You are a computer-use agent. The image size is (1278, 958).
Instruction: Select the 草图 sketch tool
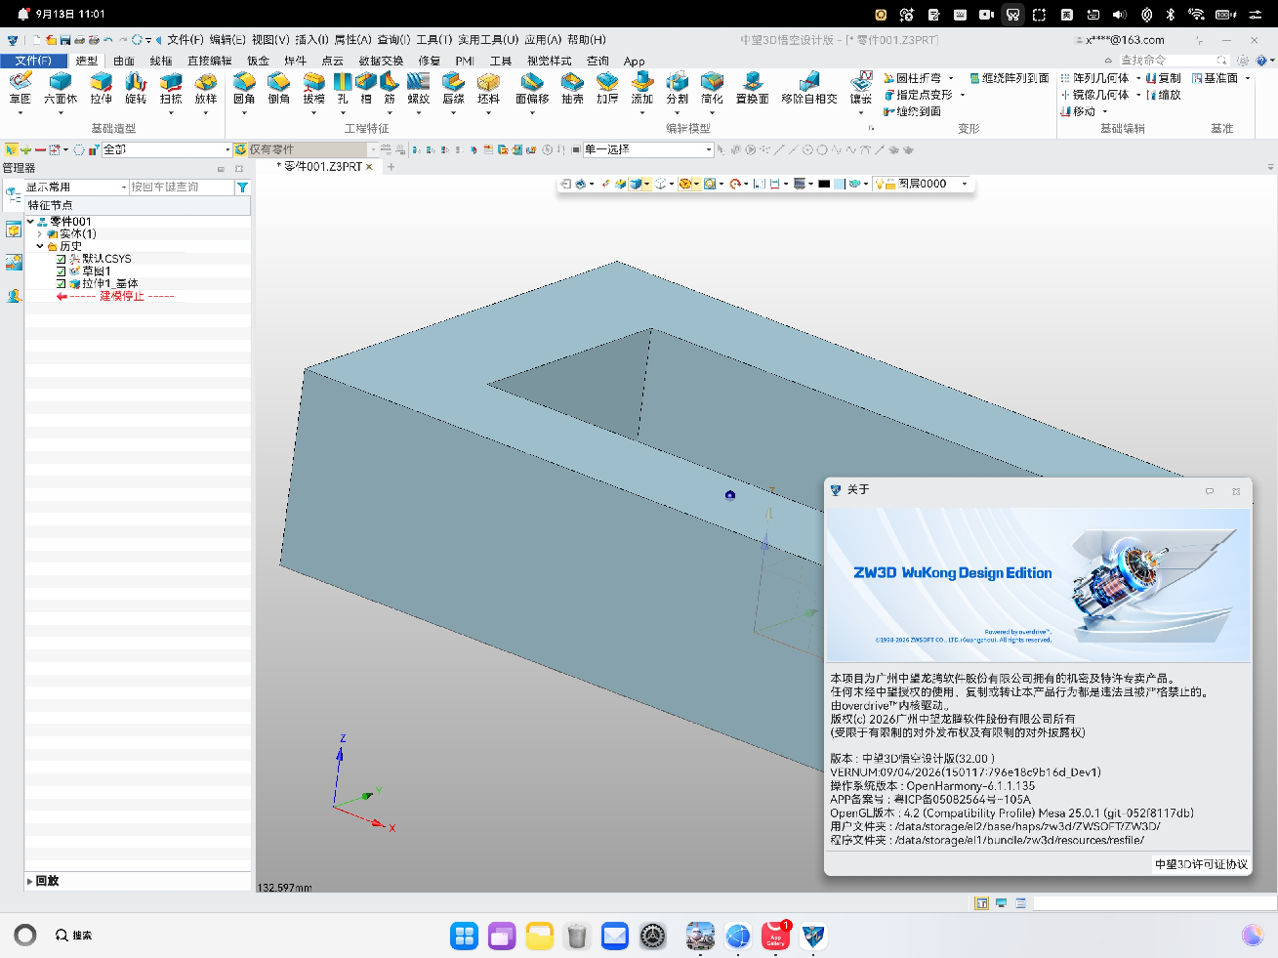point(20,88)
